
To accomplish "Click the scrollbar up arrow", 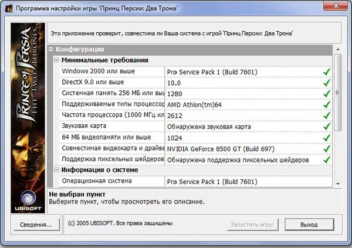I will [x=338, y=49].
